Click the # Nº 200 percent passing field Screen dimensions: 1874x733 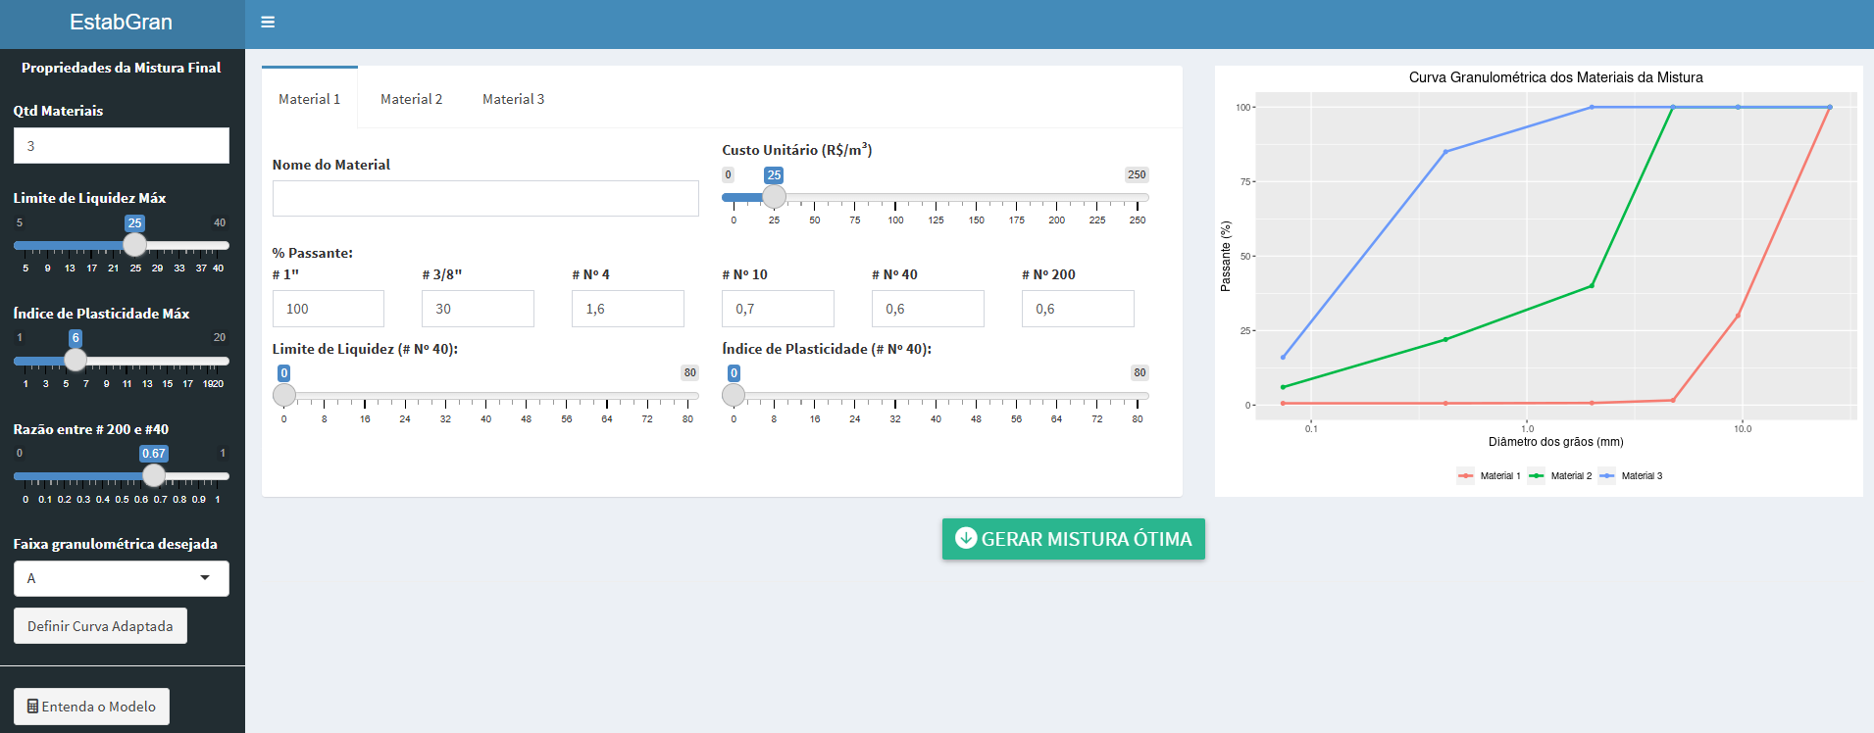[1078, 309]
